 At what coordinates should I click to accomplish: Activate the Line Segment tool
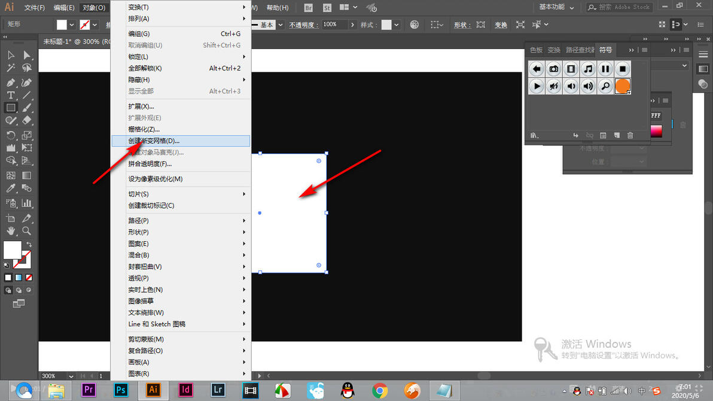(27, 95)
